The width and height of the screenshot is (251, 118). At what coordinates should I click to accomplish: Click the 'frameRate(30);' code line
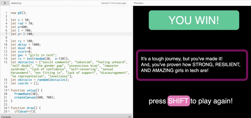click(x=26, y=94)
